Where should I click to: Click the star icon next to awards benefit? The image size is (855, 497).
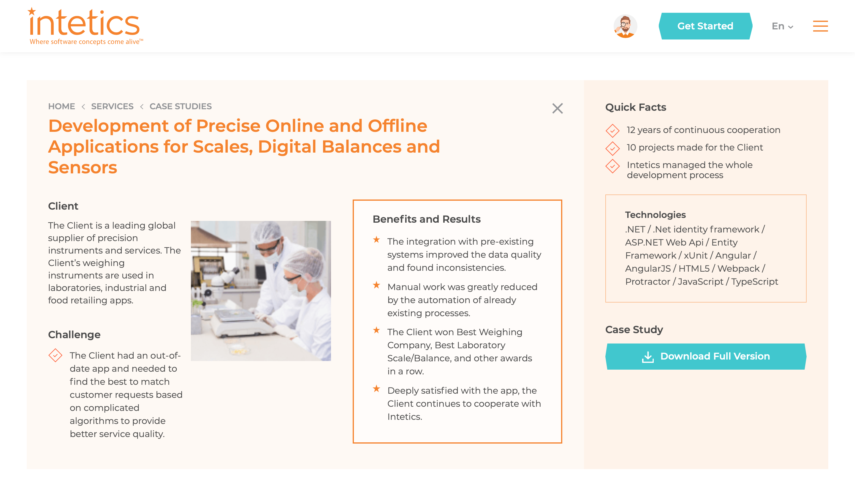(377, 331)
